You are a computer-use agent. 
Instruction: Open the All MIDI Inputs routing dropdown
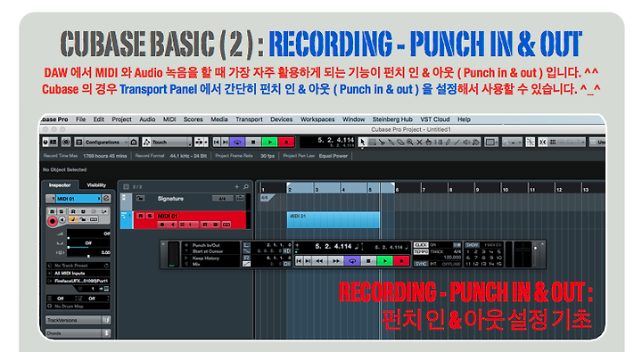tap(78, 273)
